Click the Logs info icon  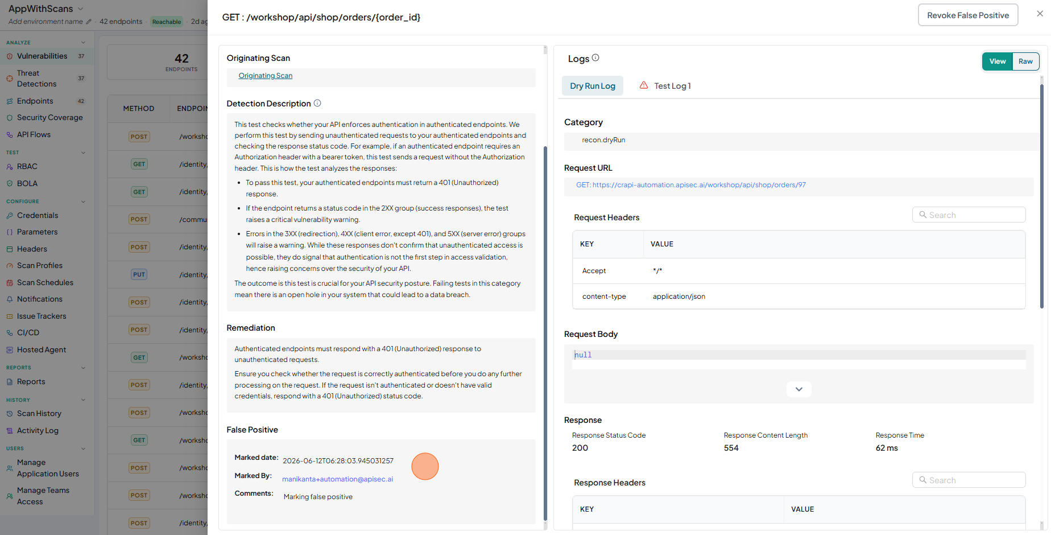595,58
